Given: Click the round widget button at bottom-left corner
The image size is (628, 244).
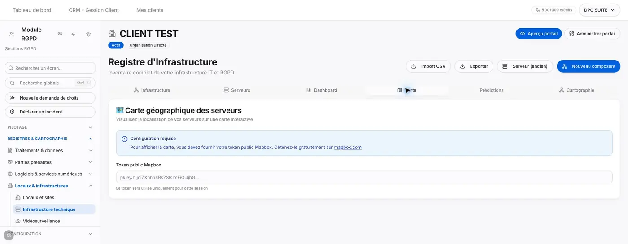Looking at the screenshot, I should pos(9,235).
